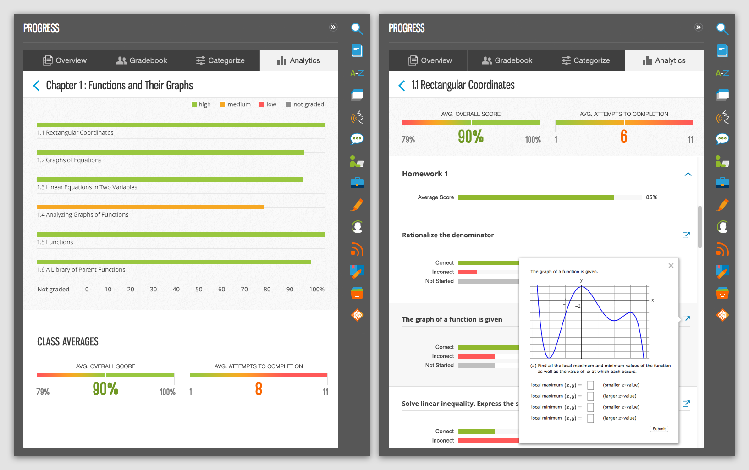Switch to Gradebook tab in left panel
Screen dimensions: 749x470
141,60
